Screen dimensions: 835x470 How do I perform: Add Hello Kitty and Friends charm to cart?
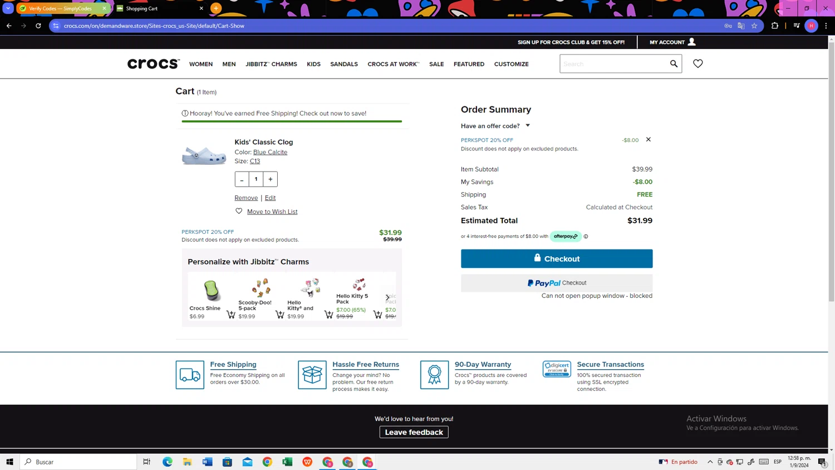(x=328, y=315)
